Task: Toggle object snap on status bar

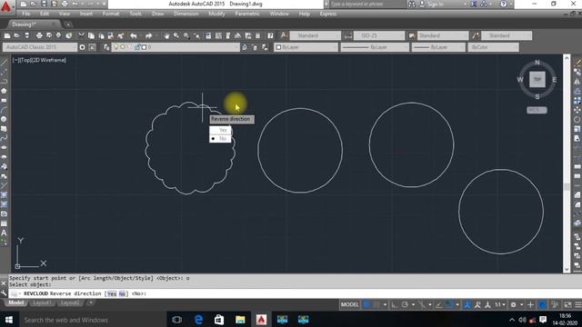Action: pos(448,305)
